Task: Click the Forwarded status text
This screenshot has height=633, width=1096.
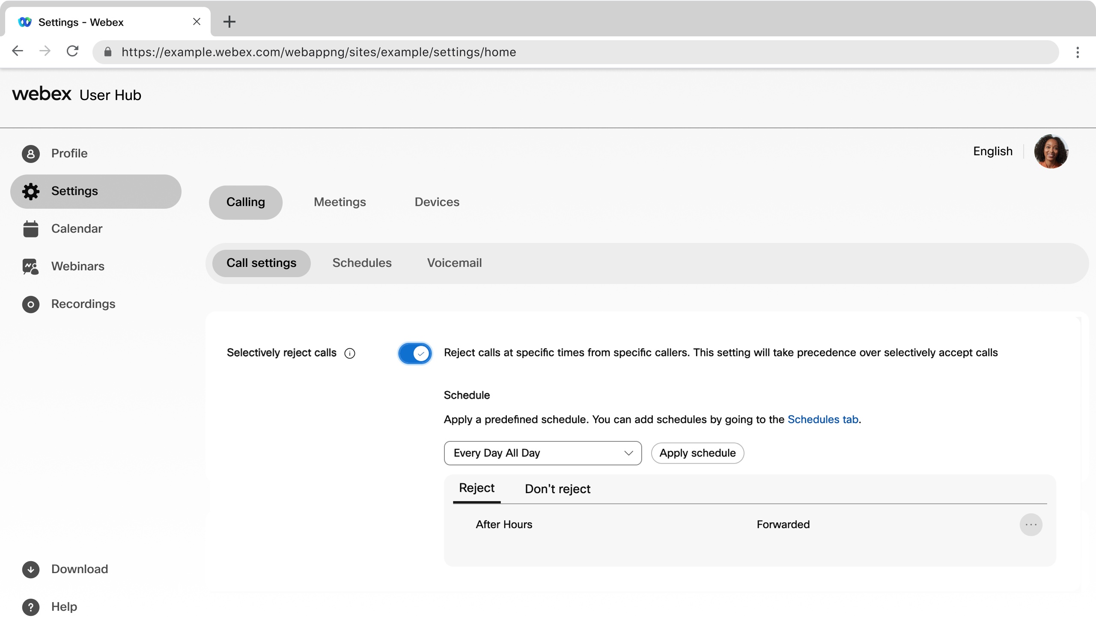Action: [783, 525]
